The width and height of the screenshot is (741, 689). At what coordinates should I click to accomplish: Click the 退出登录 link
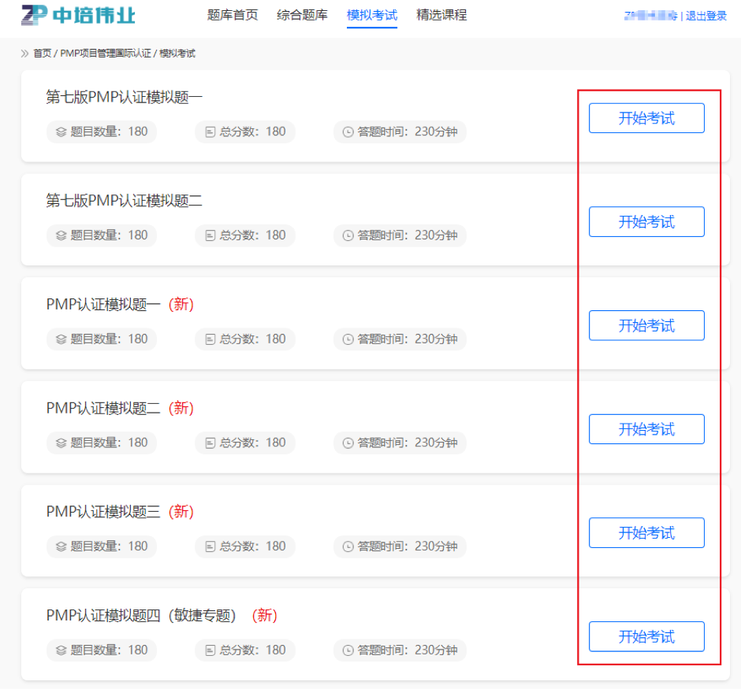click(x=706, y=16)
